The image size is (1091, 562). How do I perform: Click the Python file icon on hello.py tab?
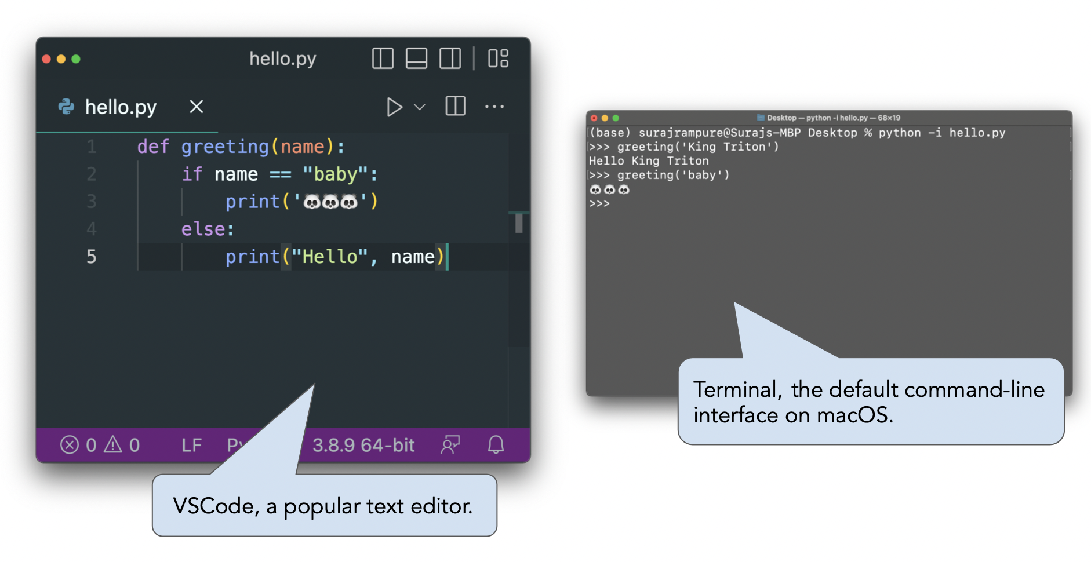[x=66, y=107]
